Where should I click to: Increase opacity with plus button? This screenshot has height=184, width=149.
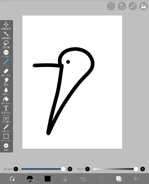click(x=143, y=169)
